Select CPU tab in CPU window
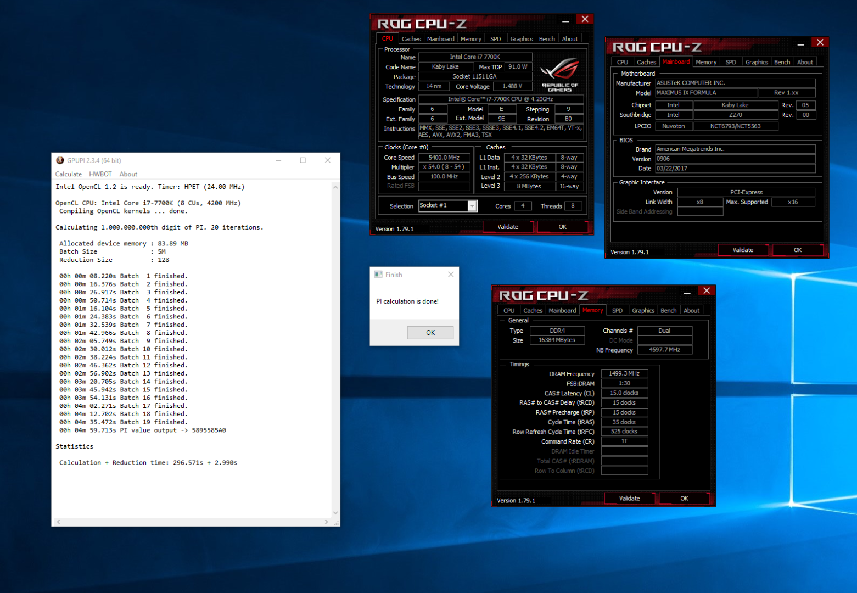857x593 pixels. click(388, 38)
